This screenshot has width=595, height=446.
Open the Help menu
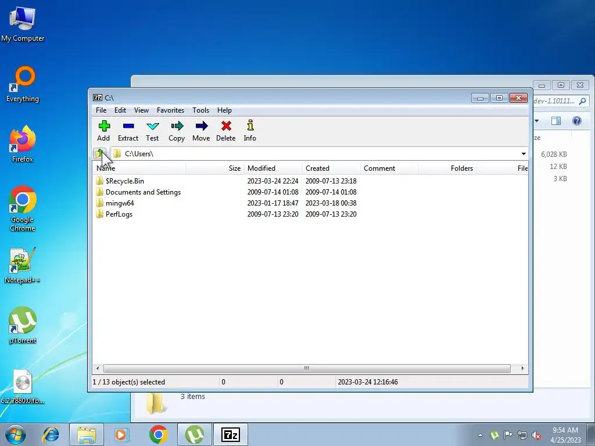click(x=224, y=110)
